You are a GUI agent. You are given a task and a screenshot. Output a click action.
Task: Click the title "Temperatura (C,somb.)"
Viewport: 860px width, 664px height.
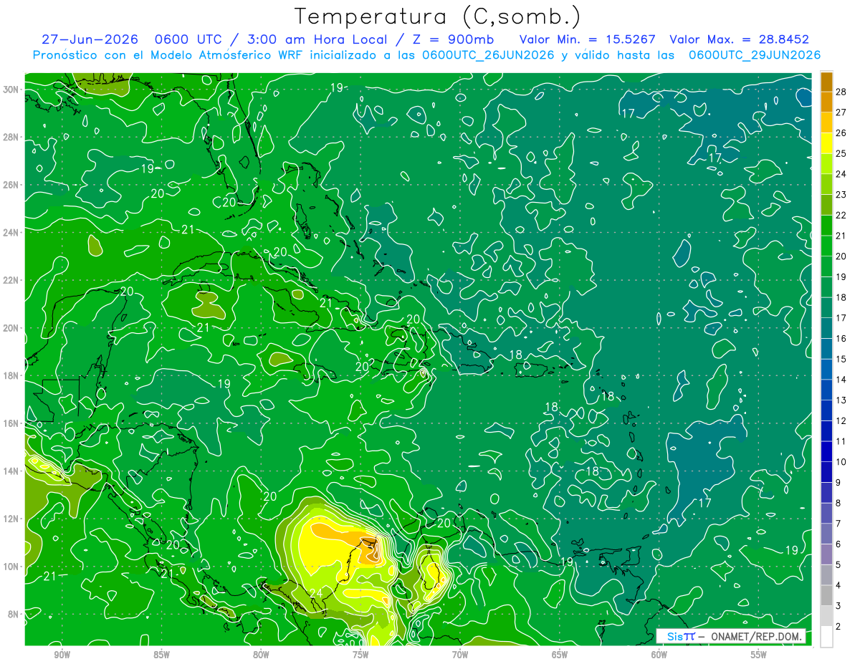point(438,17)
